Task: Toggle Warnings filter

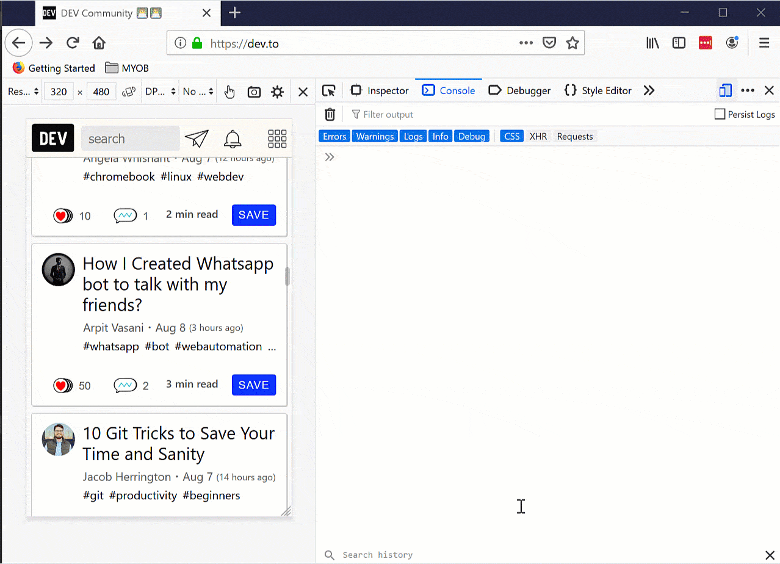Action: click(x=375, y=136)
